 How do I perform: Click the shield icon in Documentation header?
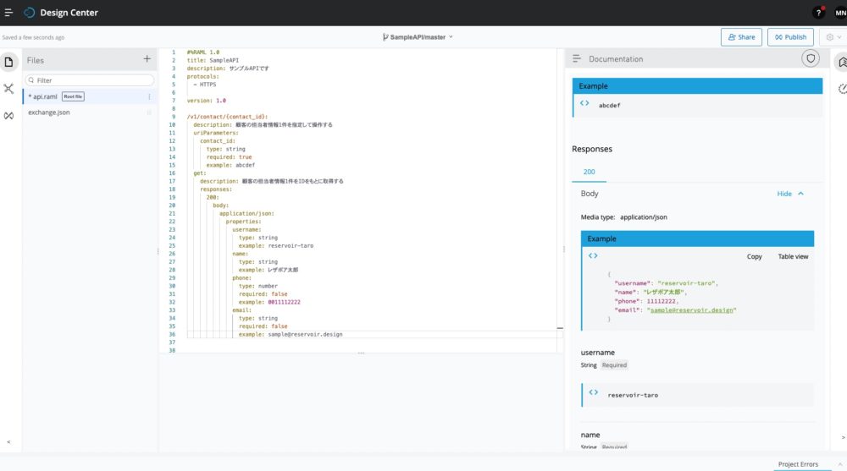click(811, 59)
